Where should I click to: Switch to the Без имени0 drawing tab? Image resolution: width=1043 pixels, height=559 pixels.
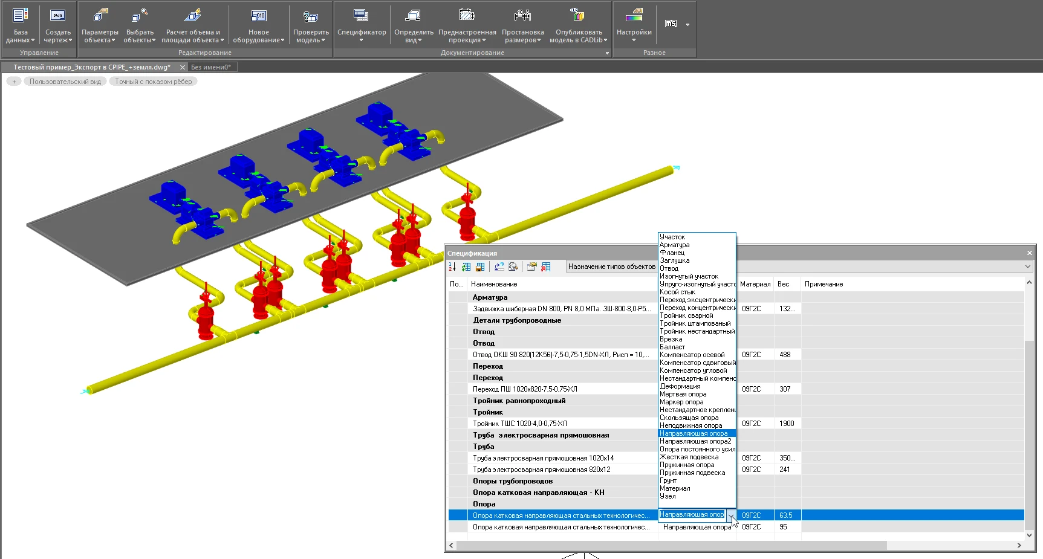[210, 67]
